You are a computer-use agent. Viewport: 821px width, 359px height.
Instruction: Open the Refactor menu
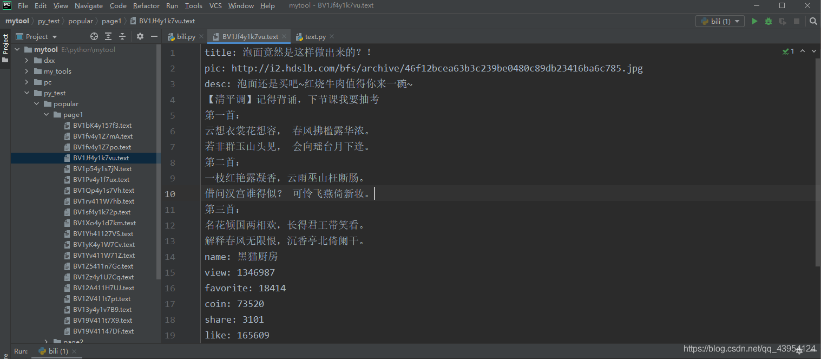[x=146, y=5]
